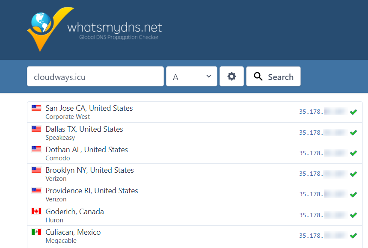Open the Culiacan result IP address
368x248 pixels.
[x=323, y=236]
